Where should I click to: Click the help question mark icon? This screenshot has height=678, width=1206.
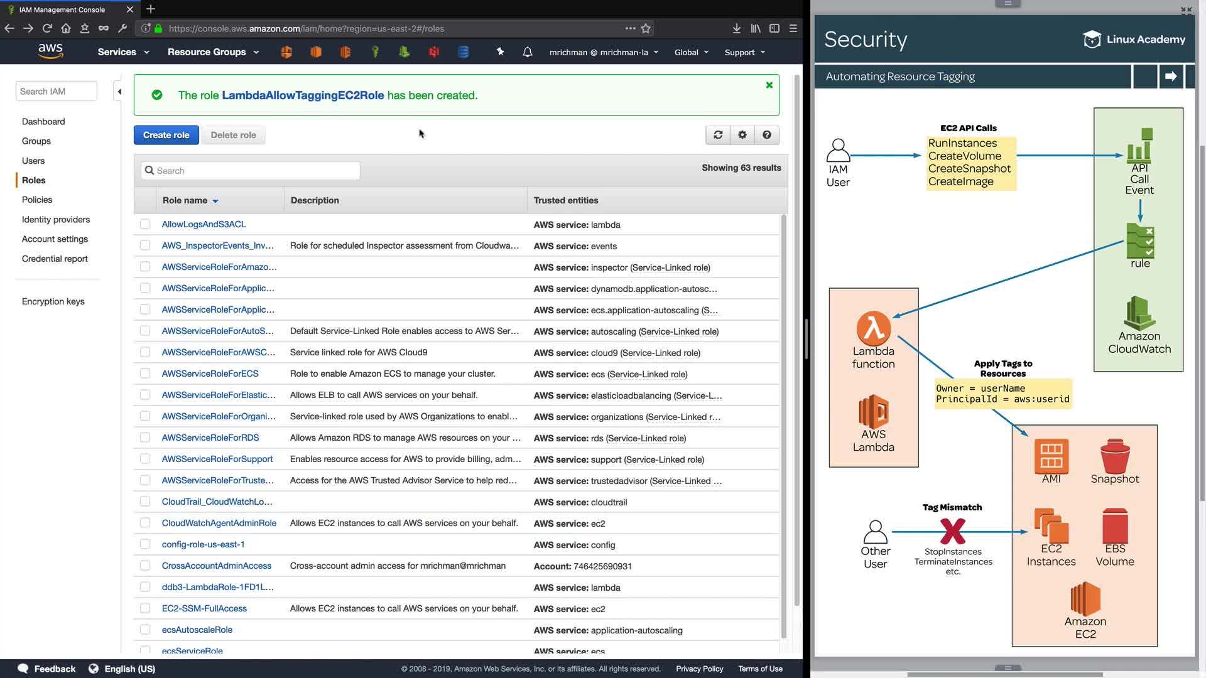(x=767, y=135)
